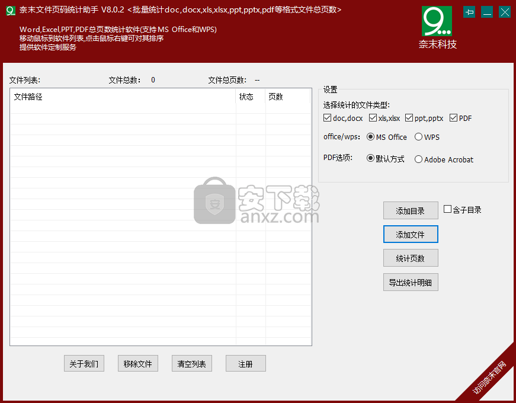The width and height of the screenshot is (516, 403).
Task: Click the pin window icon in title bar
Action: click(x=469, y=12)
